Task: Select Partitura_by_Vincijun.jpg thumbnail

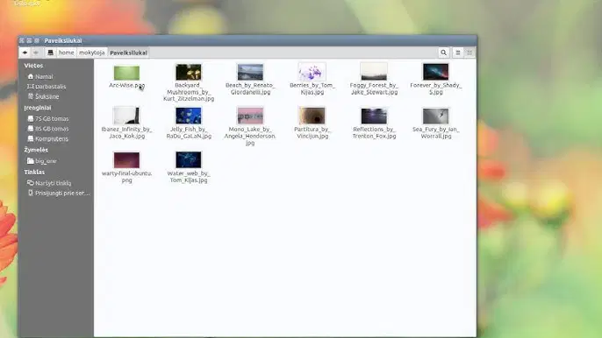Action: point(312,116)
